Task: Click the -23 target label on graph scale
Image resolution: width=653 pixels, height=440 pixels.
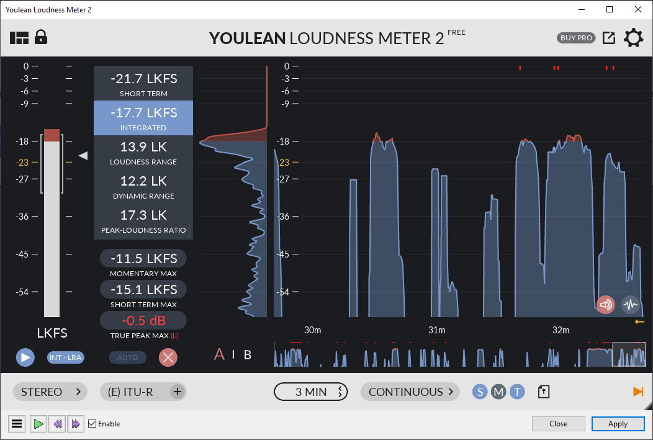Action: [x=284, y=163]
